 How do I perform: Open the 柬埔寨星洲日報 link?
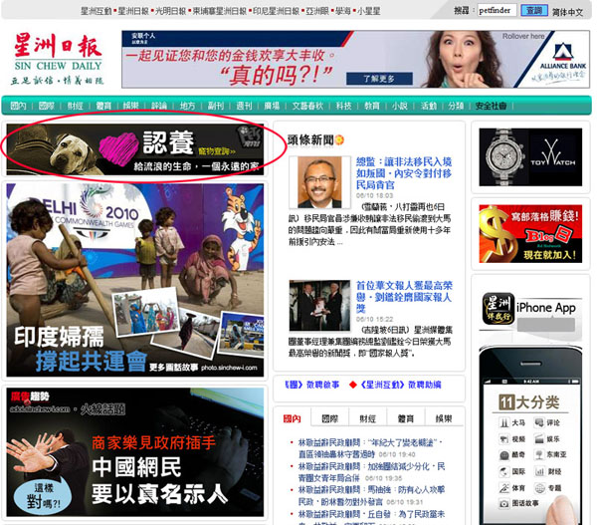(x=219, y=11)
